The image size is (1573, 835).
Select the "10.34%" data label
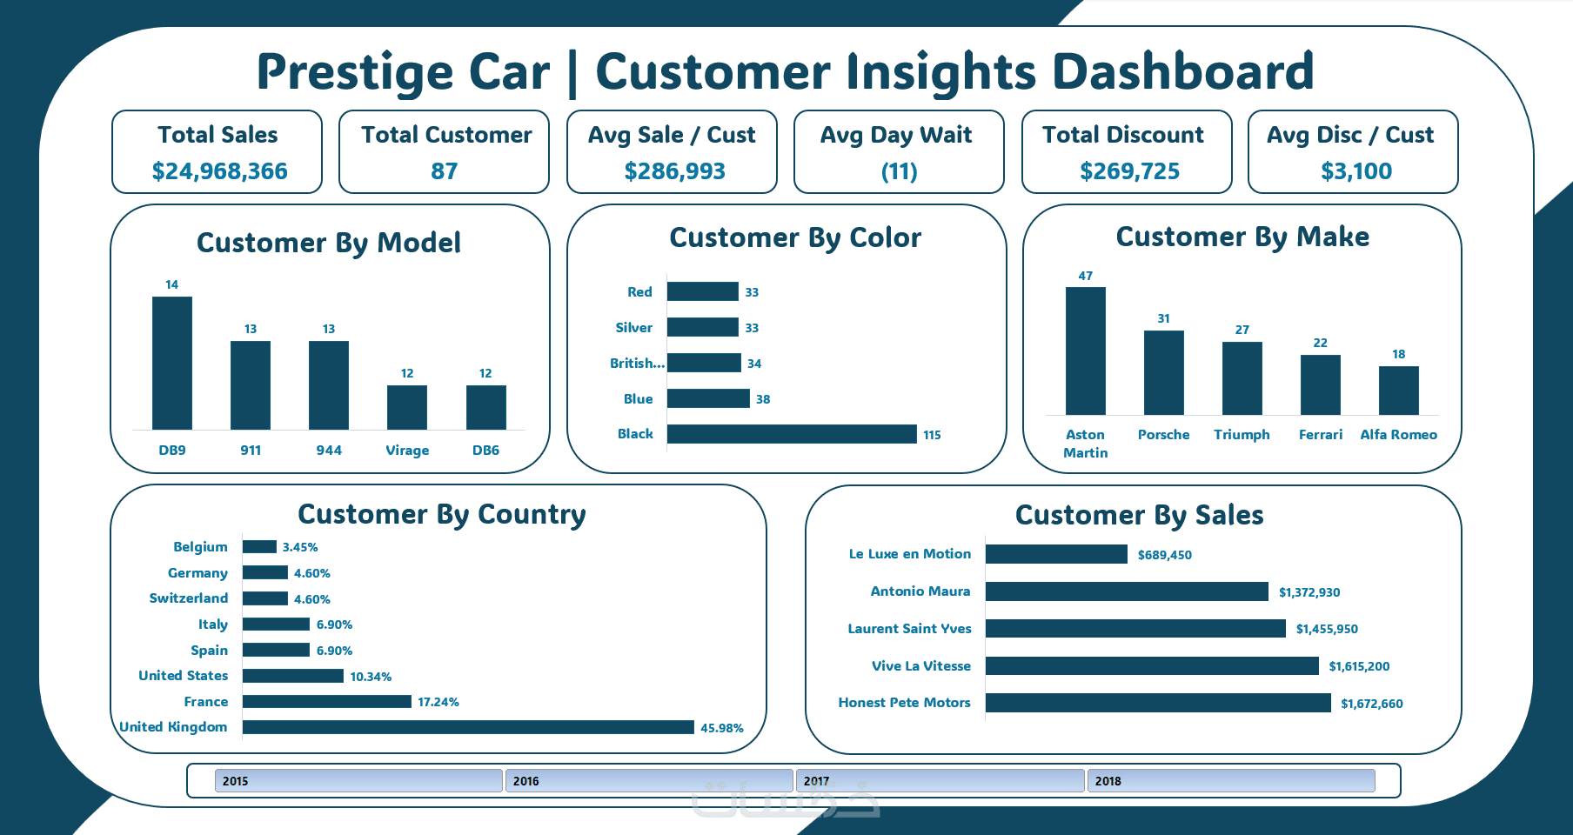(371, 677)
